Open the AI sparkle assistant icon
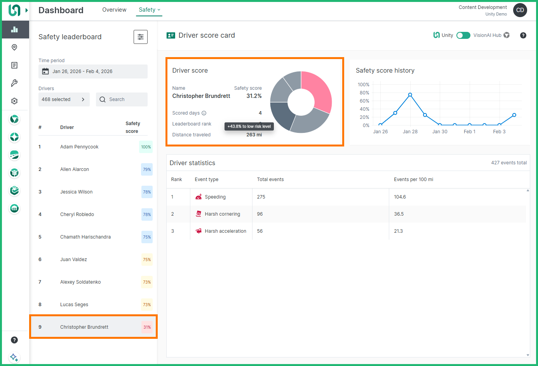538x366 pixels. coord(14,357)
